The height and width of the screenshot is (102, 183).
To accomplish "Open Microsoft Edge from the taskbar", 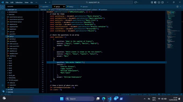I will [104, 99].
